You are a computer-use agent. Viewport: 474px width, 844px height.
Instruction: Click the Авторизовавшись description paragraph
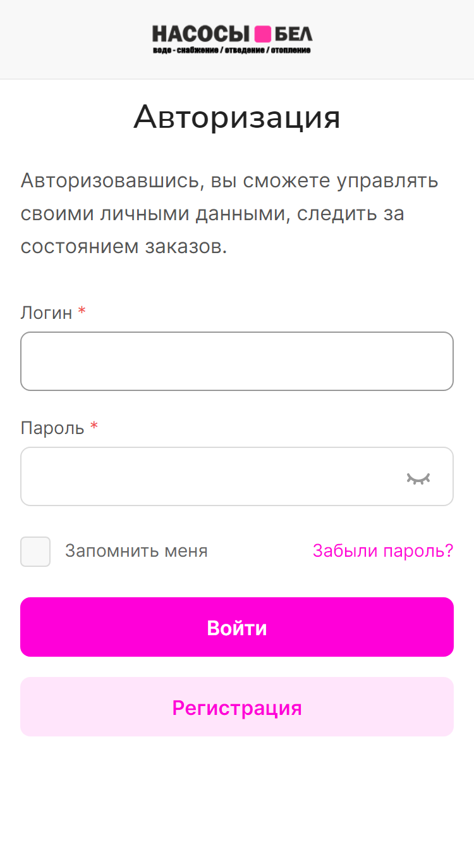pyautogui.click(x=229, y=214)
